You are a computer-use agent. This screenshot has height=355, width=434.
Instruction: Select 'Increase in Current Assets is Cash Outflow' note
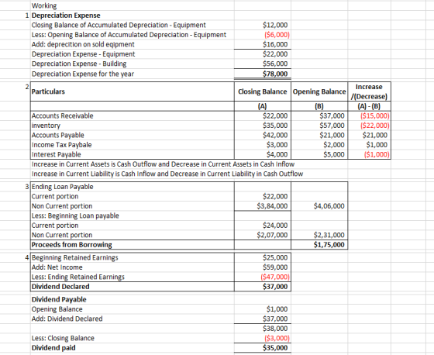click(x=163, y=164)
